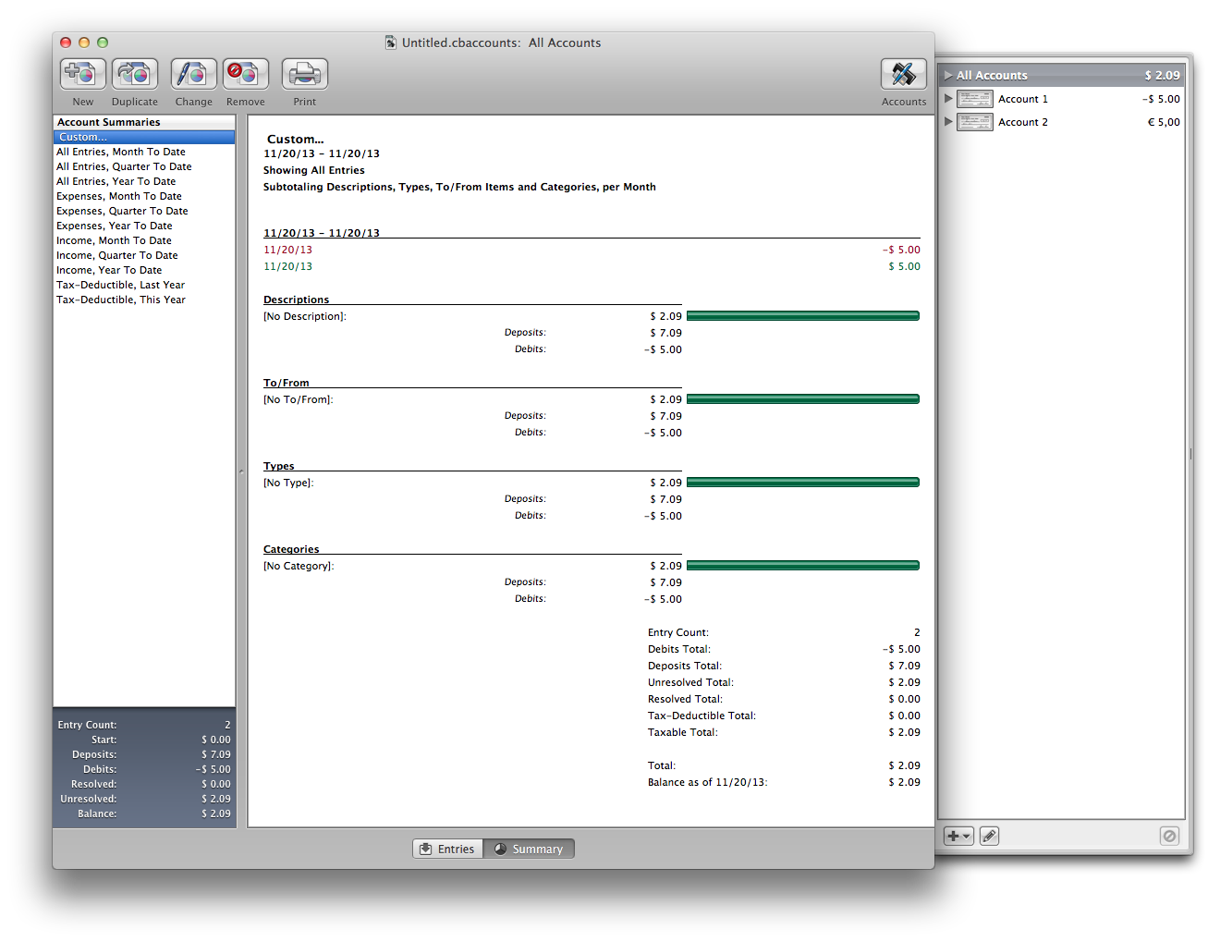Click the Account 1 checkbook icon
The image size is (1208, 942).
point(975,99)
